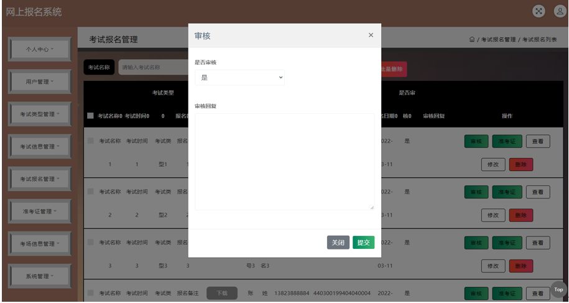Select checkbox for the fourth table row

tap(90, 293)
